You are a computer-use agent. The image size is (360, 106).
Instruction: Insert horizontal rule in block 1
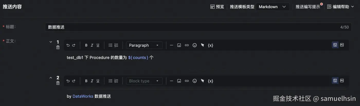[172, 45]
